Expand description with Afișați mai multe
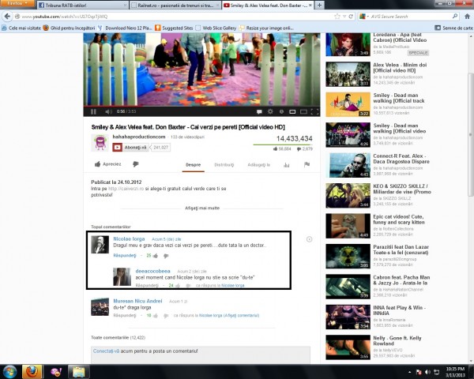This screenshot has width=474, height=379. tap(202, 208)
